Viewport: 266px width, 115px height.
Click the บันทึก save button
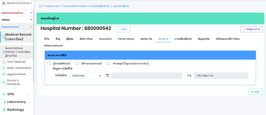[x=255, y=92]
